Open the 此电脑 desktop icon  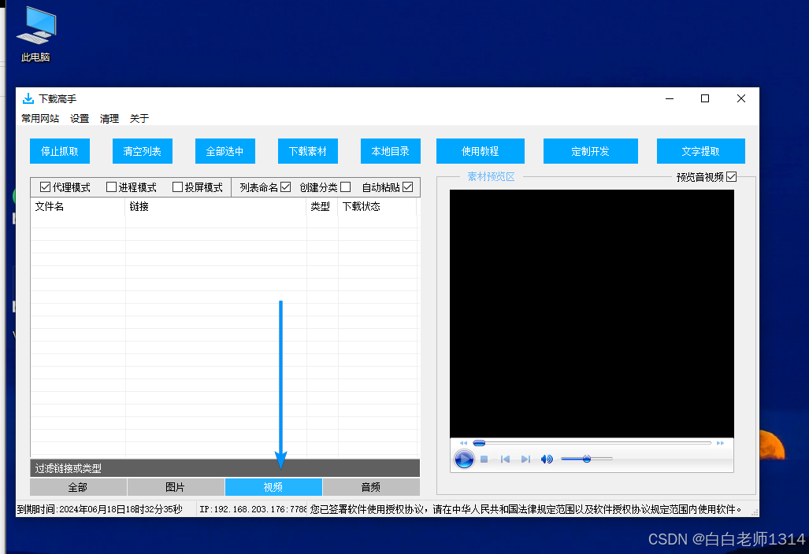click(35, 34)
